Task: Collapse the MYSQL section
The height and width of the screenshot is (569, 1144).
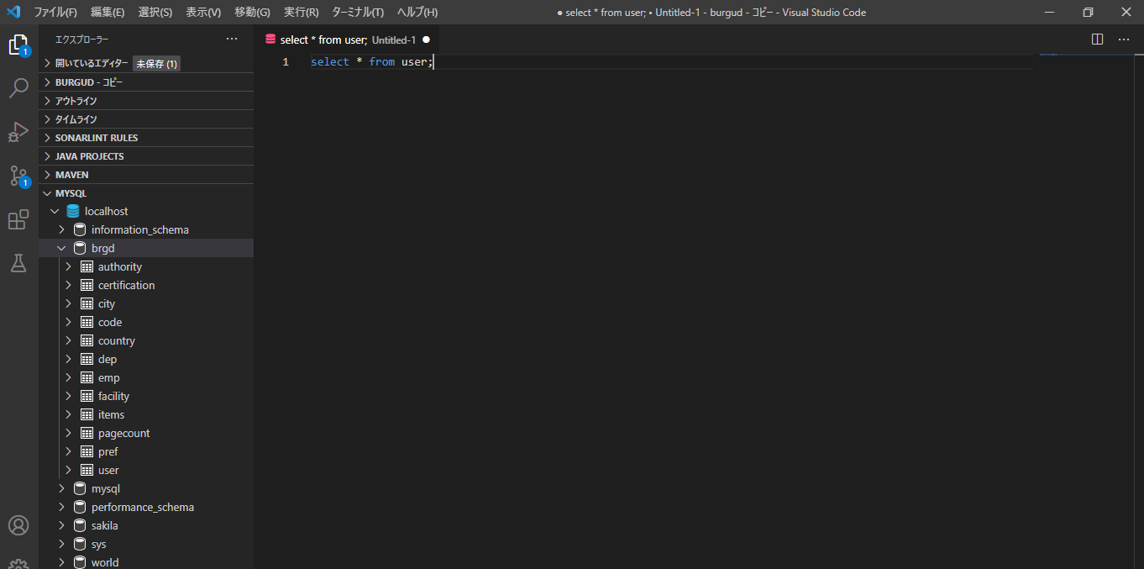Action: point(146,193)
